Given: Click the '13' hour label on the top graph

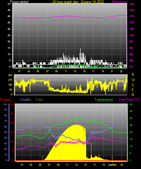Looking at the screenshot, I should click(x=75, y=71).
